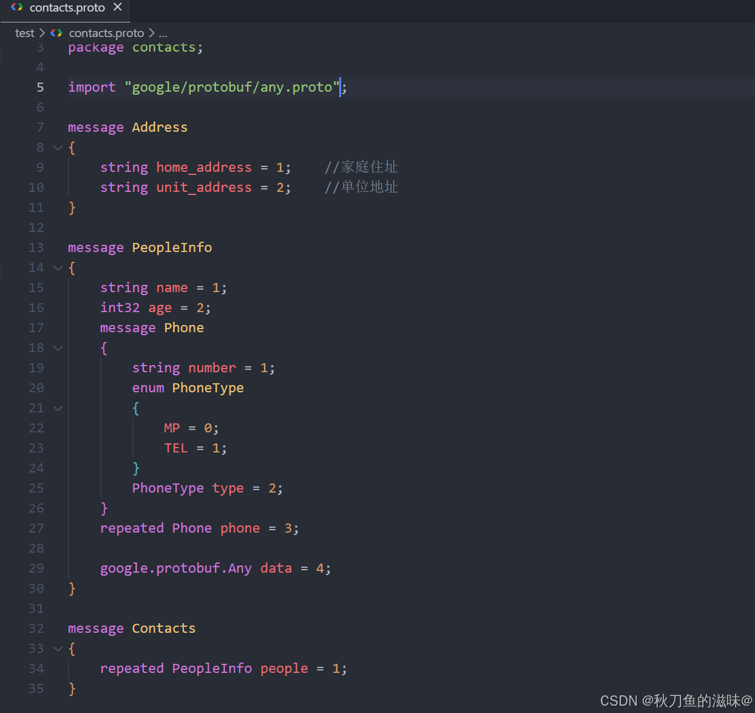Collapse Address message fold at line 8
This screenshot has width=755, height=713.
[x=58, y=148]
